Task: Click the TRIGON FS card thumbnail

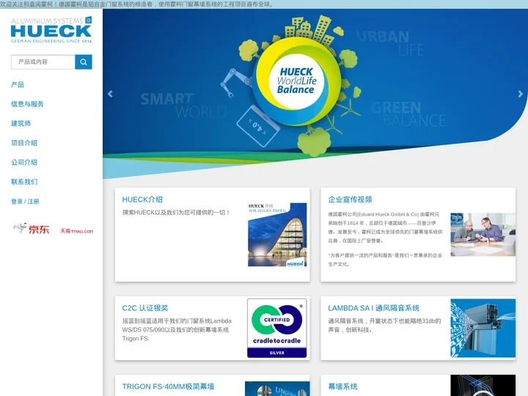Action: coord(277,389)
